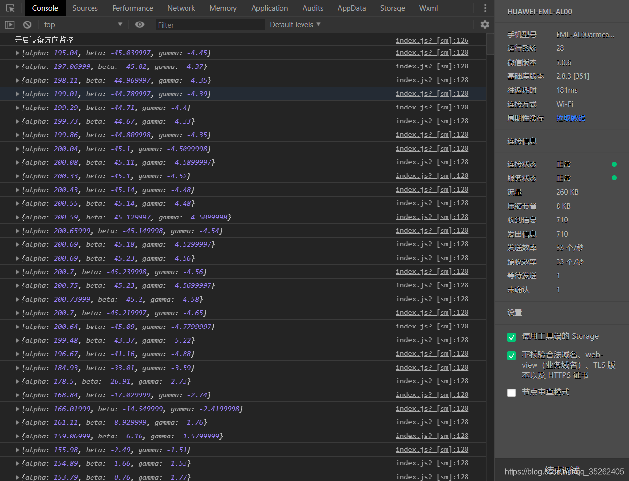Screen dimensions: 629x481
Task: Click the 服务状态 green status dot
Action: [614, 178]
